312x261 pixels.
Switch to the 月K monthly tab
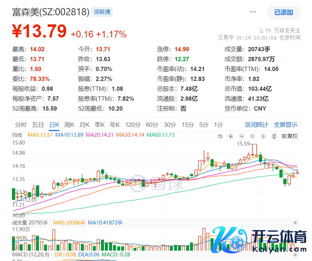[84, 125]
